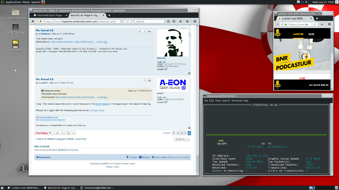339x190 pixels.
Task: Open the terminal's View menu
Action: [218, 101]
